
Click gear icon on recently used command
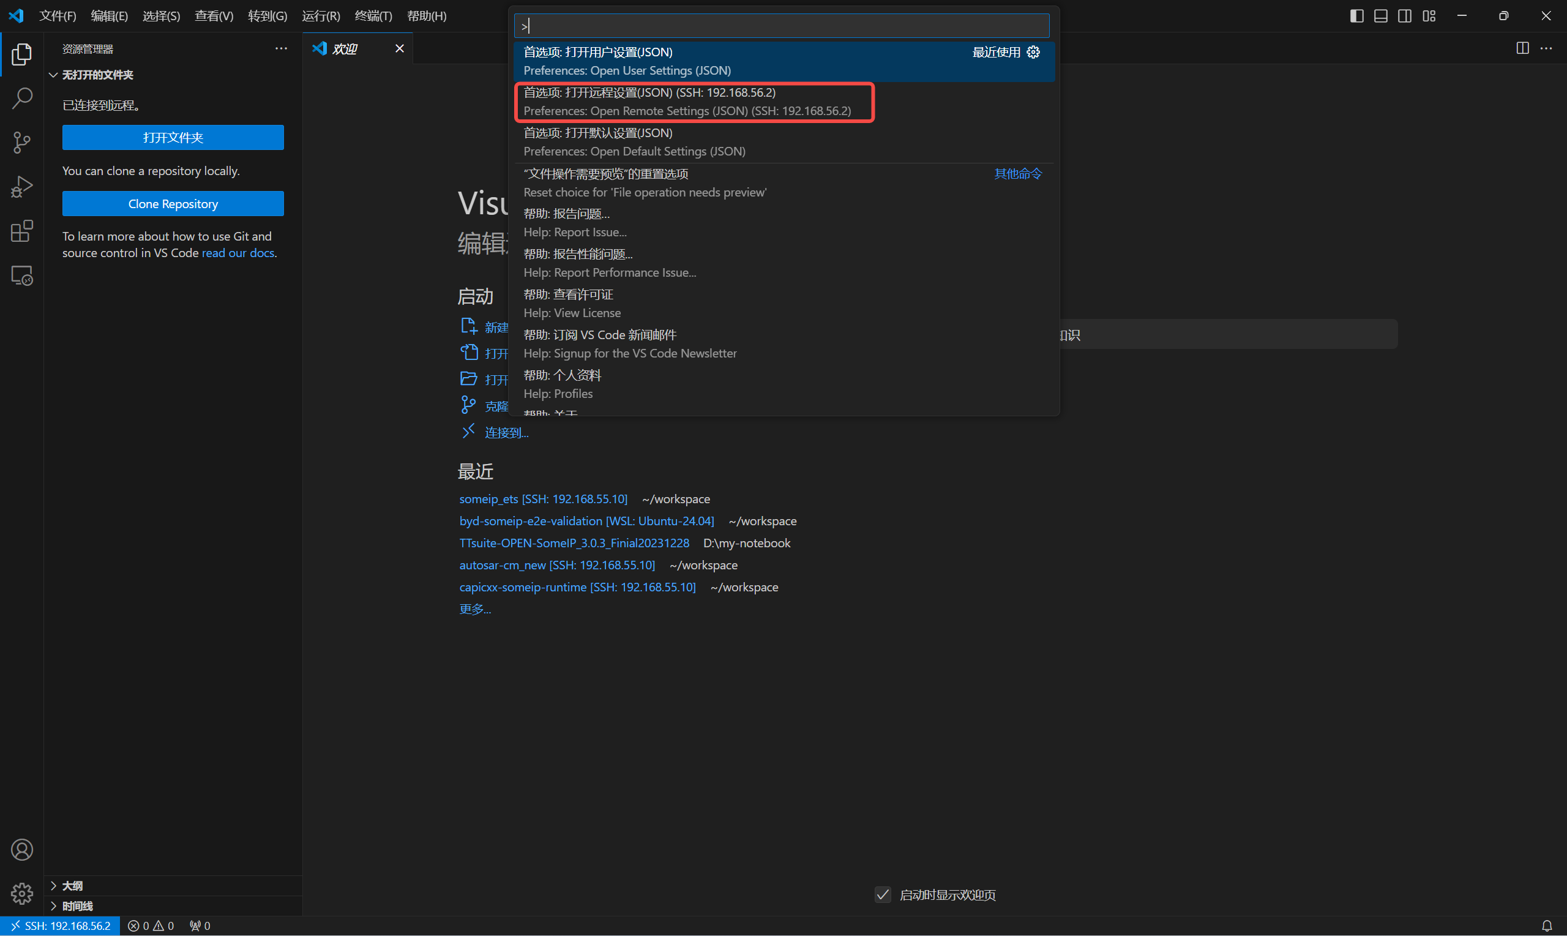click(x=1033, y=53)
